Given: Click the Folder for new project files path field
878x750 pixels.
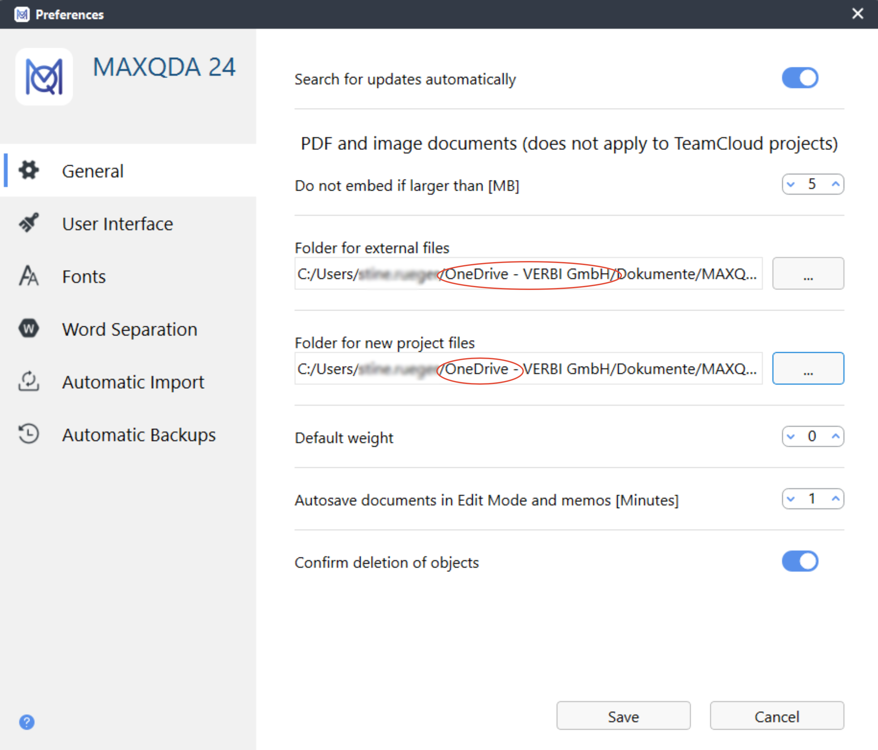Looking at the screenshot, I should [528, 369].
